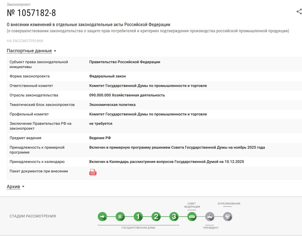The width and height of the screenshot is (302, 236).
Task: Click Экономическая политика value
Action: point(112,105)
